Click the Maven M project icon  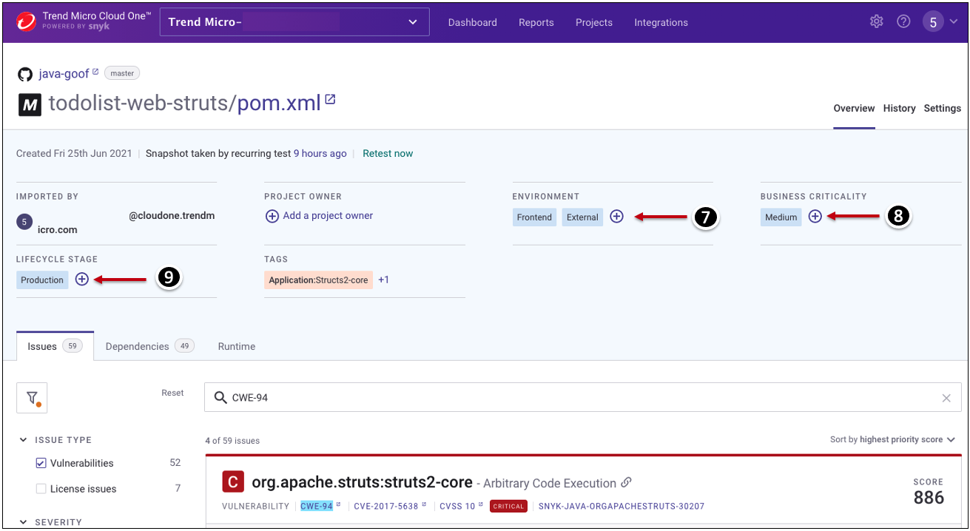coord(30,106)
